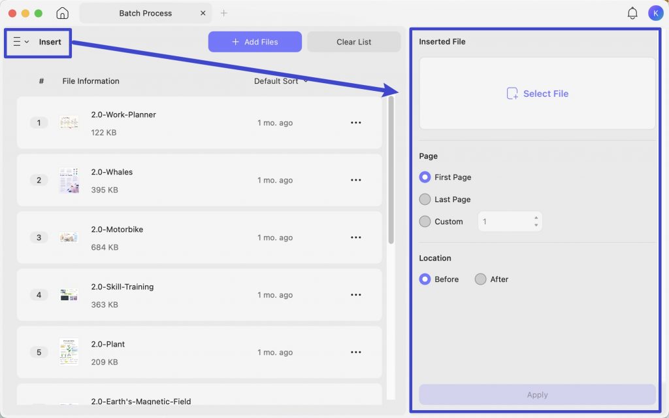
Task: Click the 2.0-Skill-Training thumbnail
Action: pos(69,295)
